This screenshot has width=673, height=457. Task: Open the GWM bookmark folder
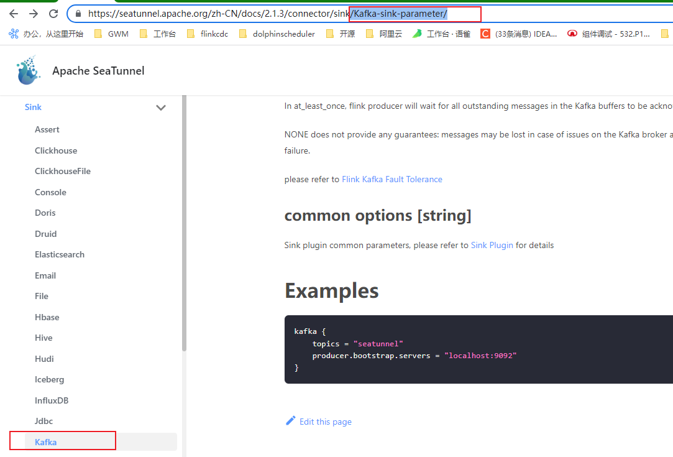112,34
